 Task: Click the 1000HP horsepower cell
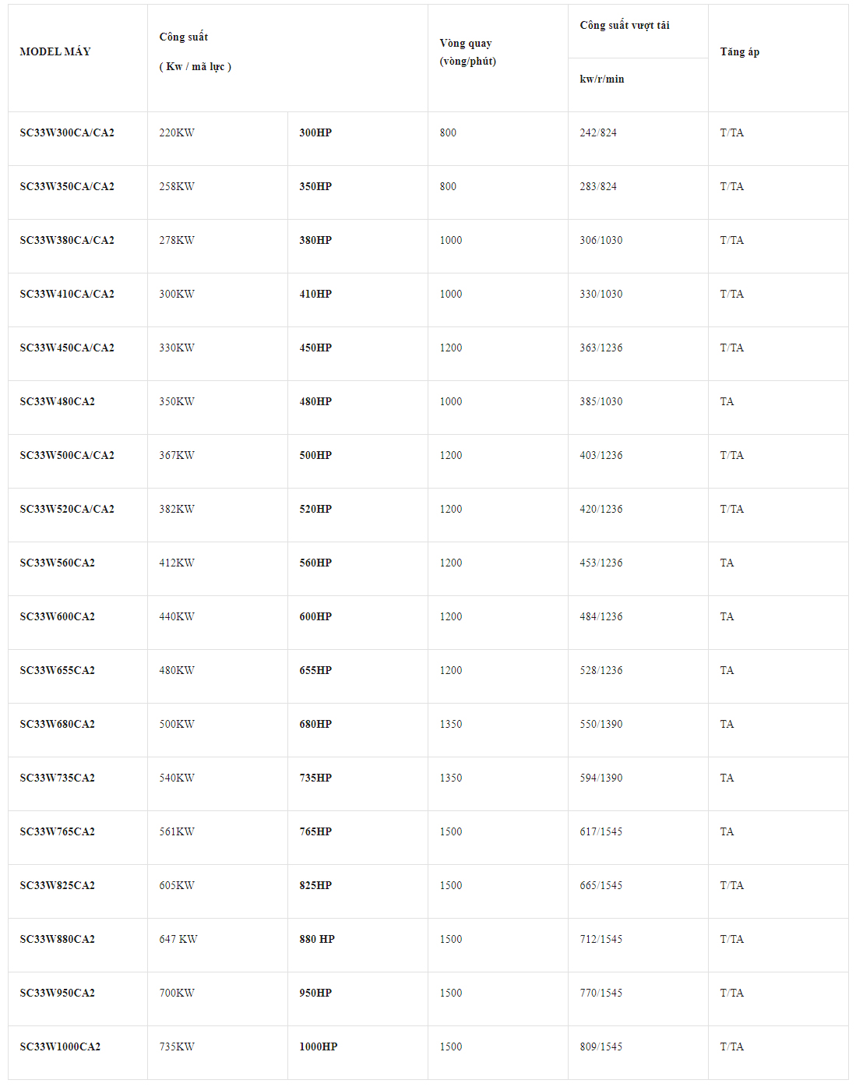319,1046
